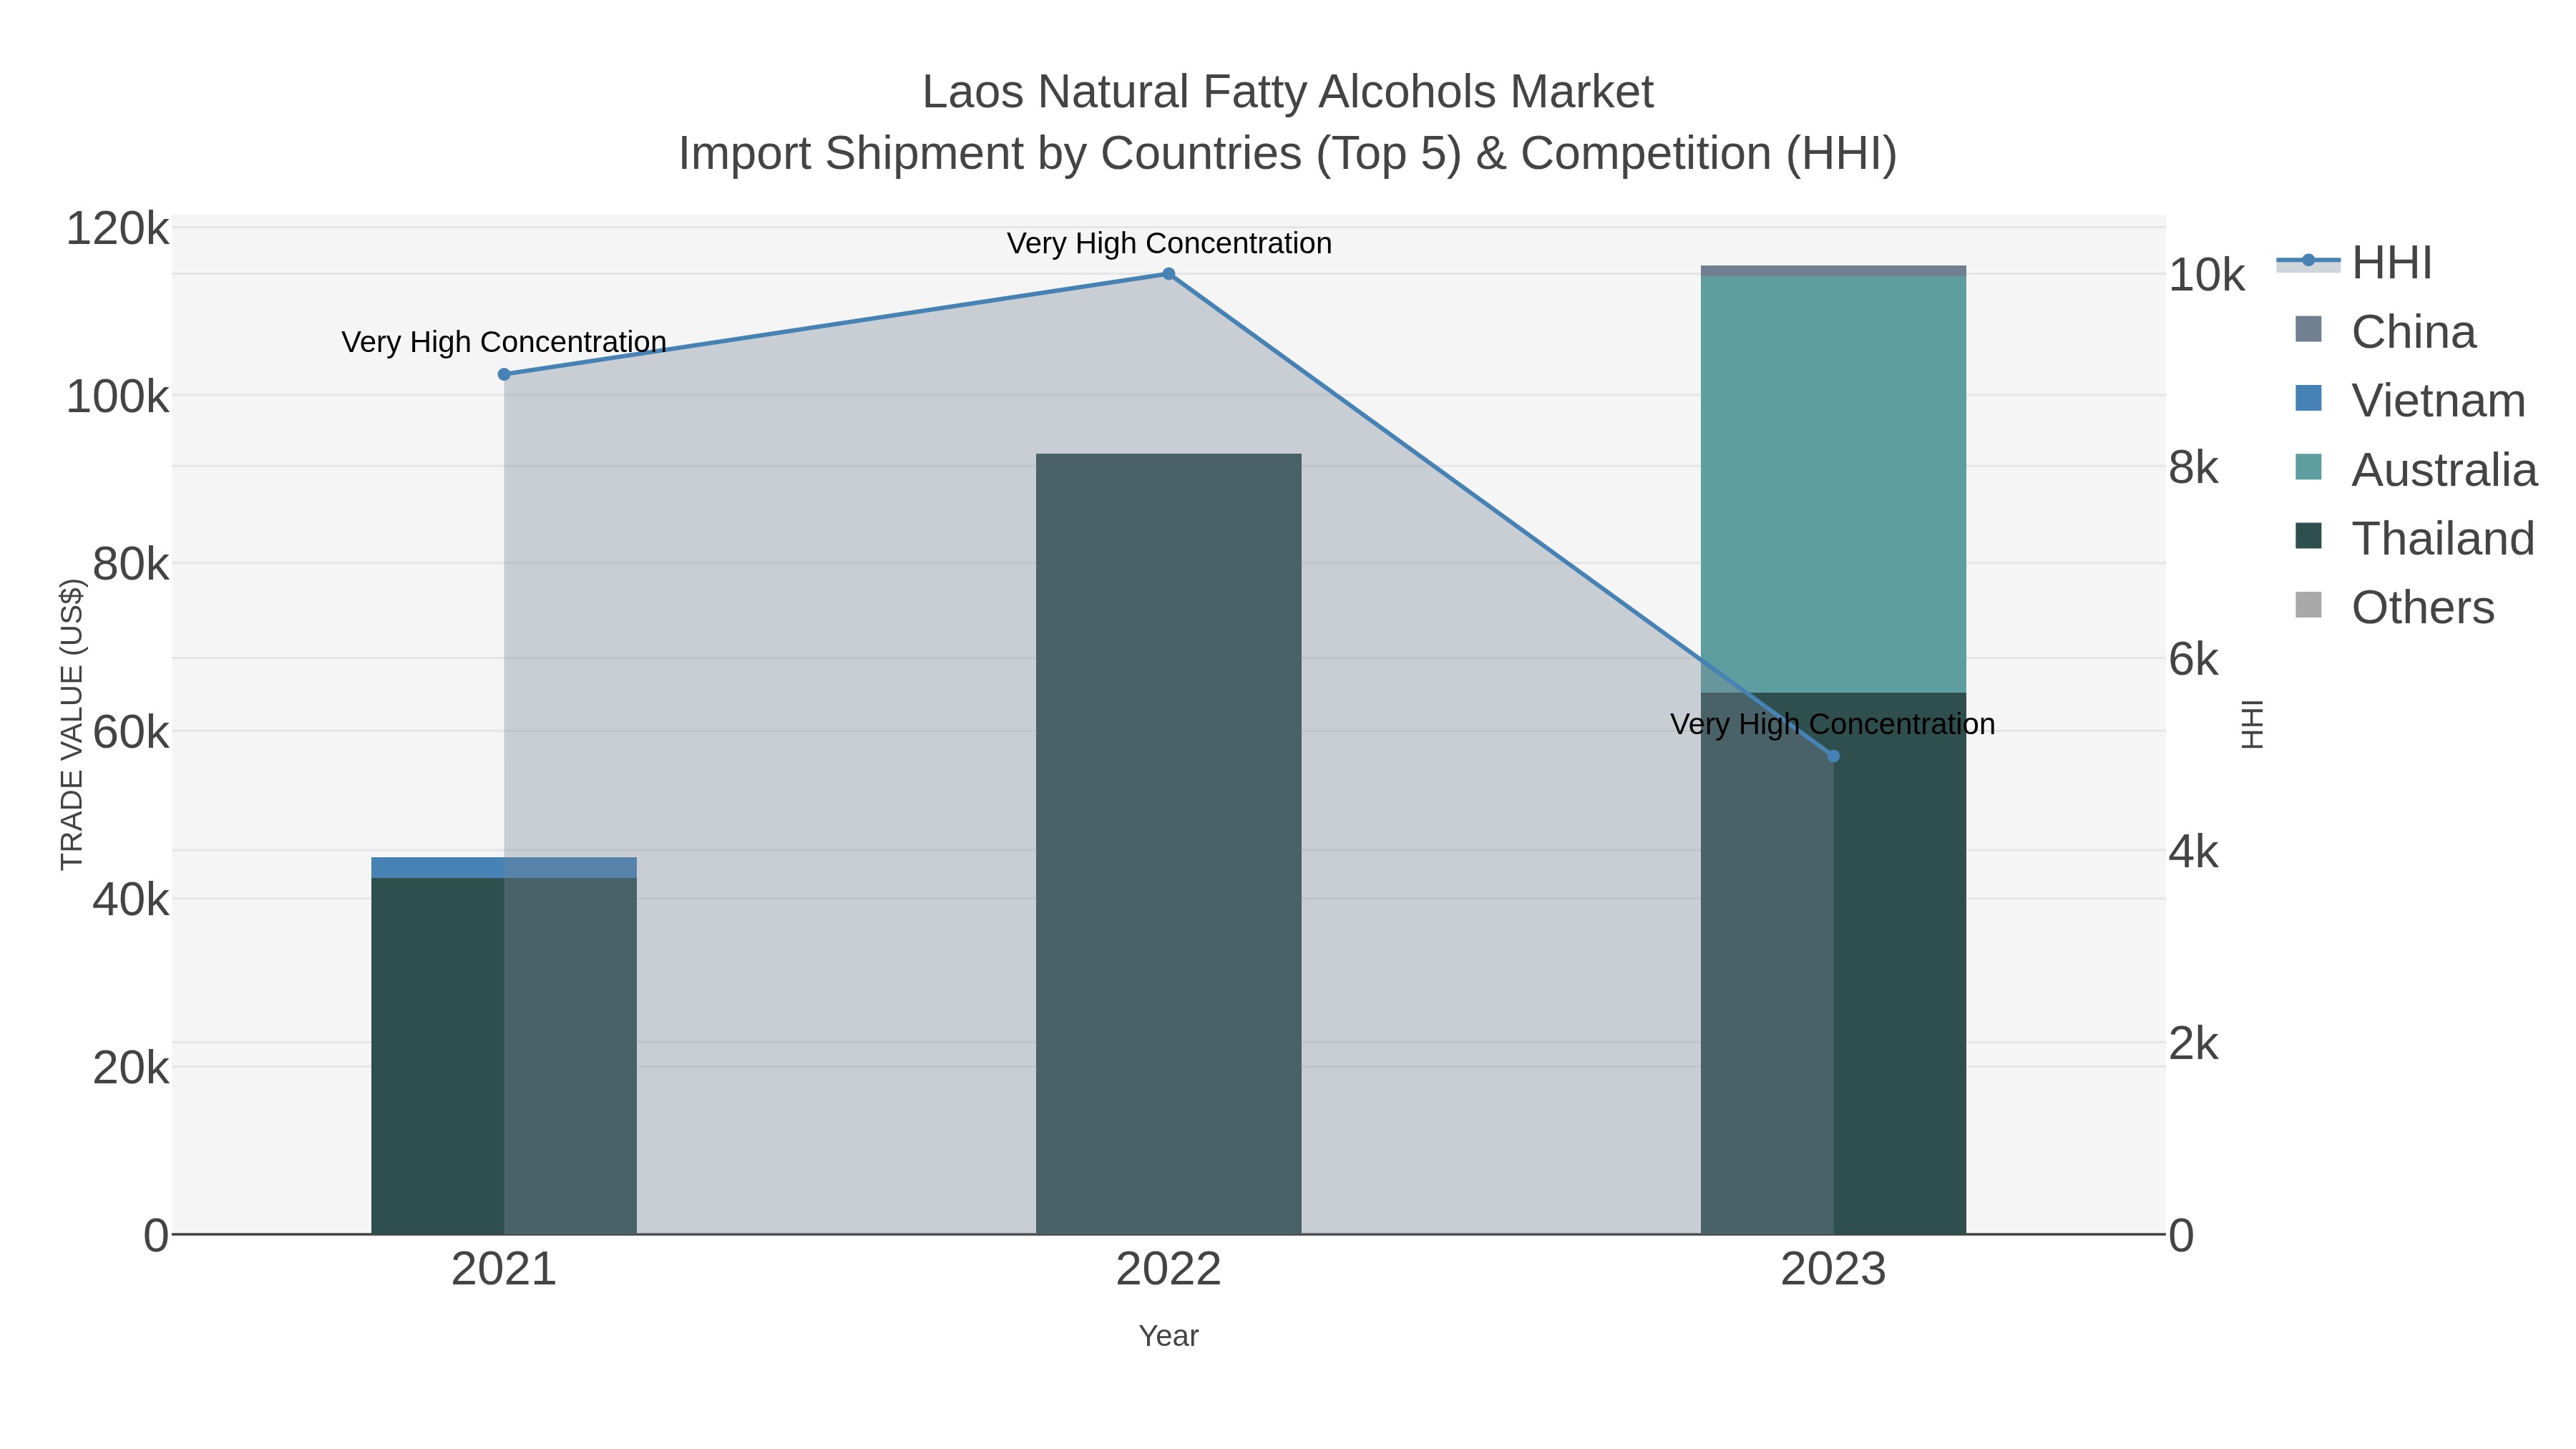2576x1449 pixels.
Task: Click the Australia legend color swatch
Action: (x=2308, y=467)
